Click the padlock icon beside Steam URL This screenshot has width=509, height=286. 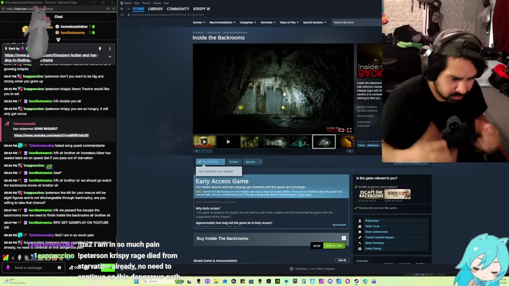(x=128, y=15)
